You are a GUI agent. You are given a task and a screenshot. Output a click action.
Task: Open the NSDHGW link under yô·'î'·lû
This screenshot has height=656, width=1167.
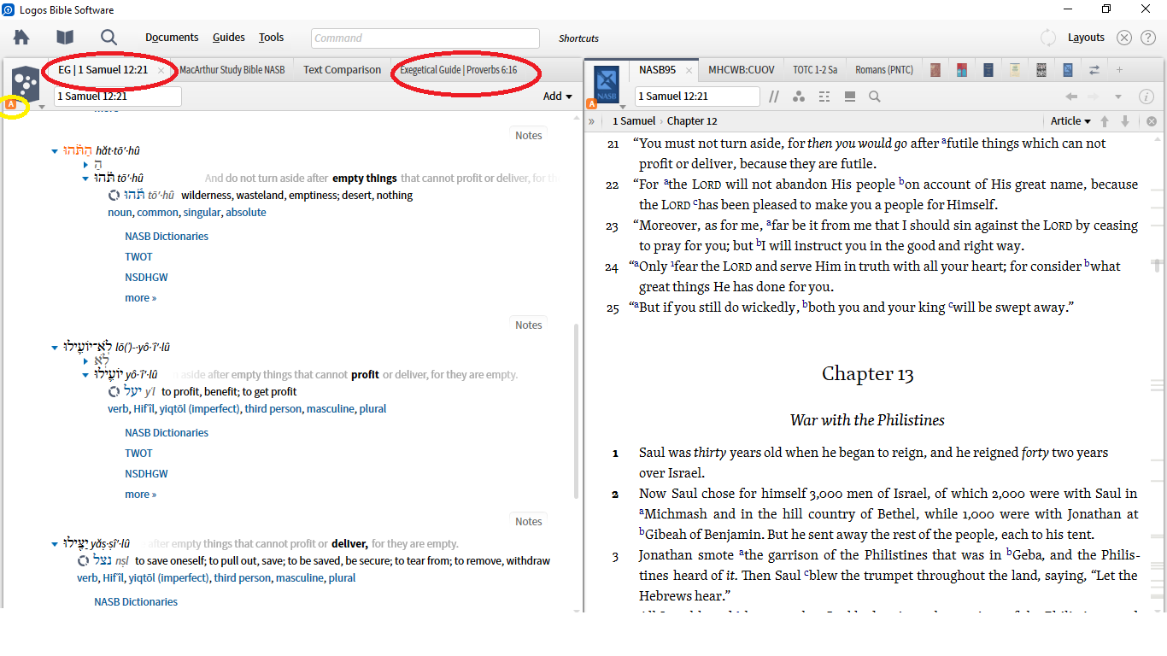click(146, 474)
